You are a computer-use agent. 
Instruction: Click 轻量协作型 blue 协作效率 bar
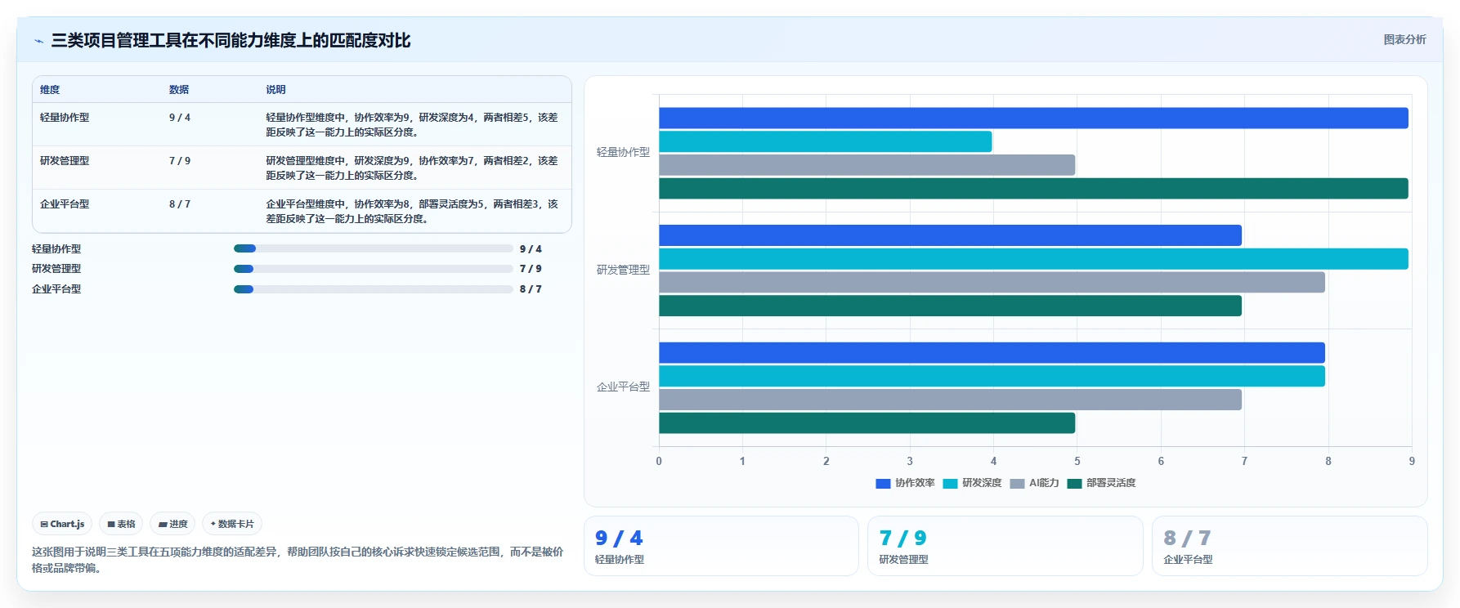[1033, 118]
